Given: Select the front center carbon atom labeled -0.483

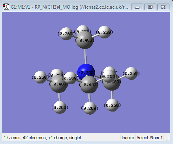Looking at the screenshot, I should pos(89,85).
